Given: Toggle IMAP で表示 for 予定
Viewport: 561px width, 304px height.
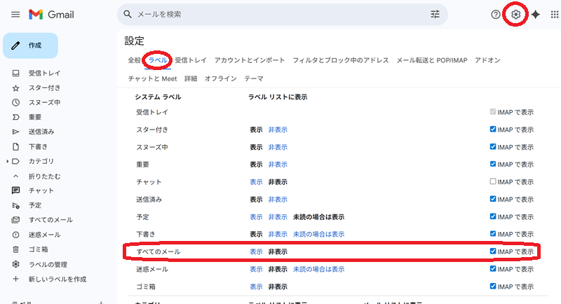Looking at the screenshot, I should [493, 216].
